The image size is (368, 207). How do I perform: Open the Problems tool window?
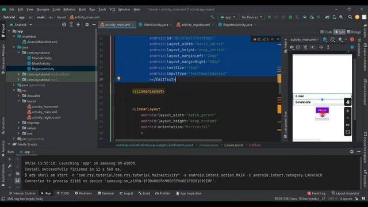[83, 193]
